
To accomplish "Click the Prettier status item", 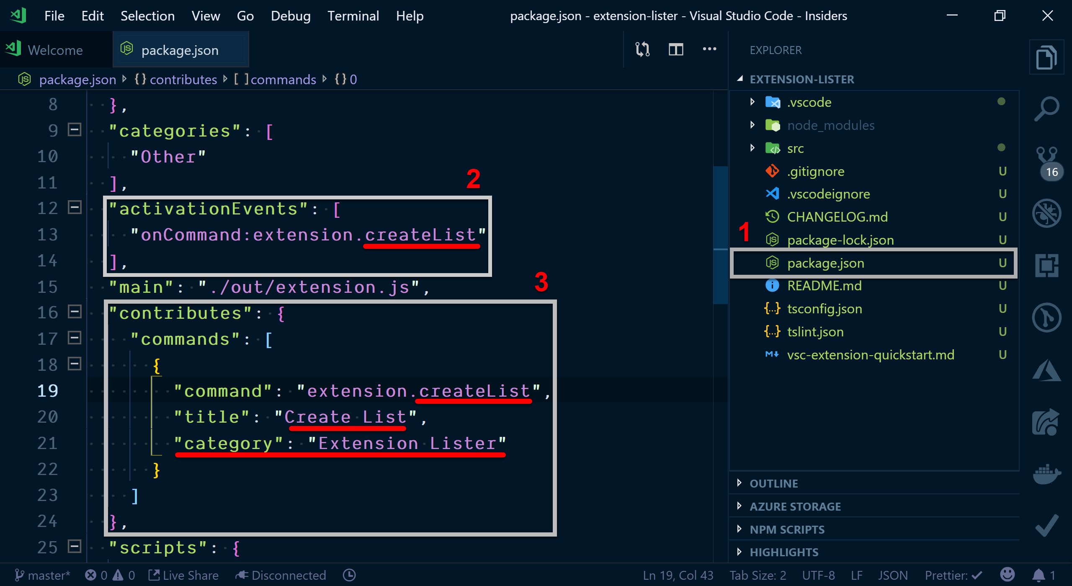I will [x=953, y=575].
